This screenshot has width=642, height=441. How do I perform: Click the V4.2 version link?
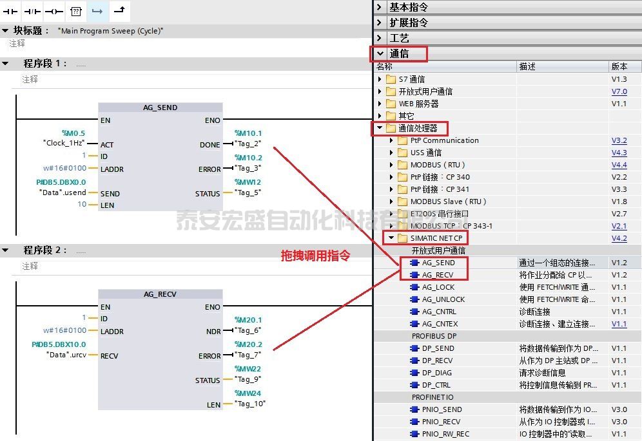click(x=619, y=238)
